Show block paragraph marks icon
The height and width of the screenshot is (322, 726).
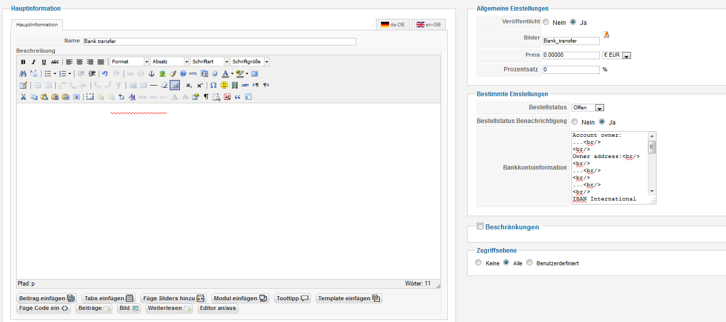point(206,97)
